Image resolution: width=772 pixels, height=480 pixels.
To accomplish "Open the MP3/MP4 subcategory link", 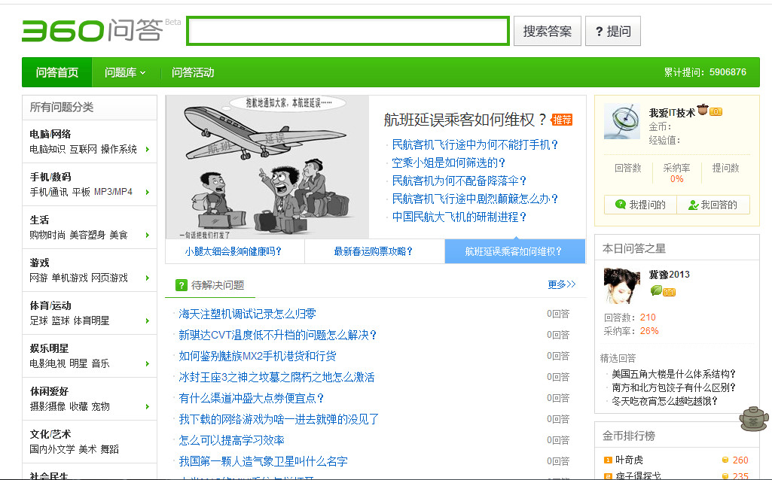I will coord(113,192).
